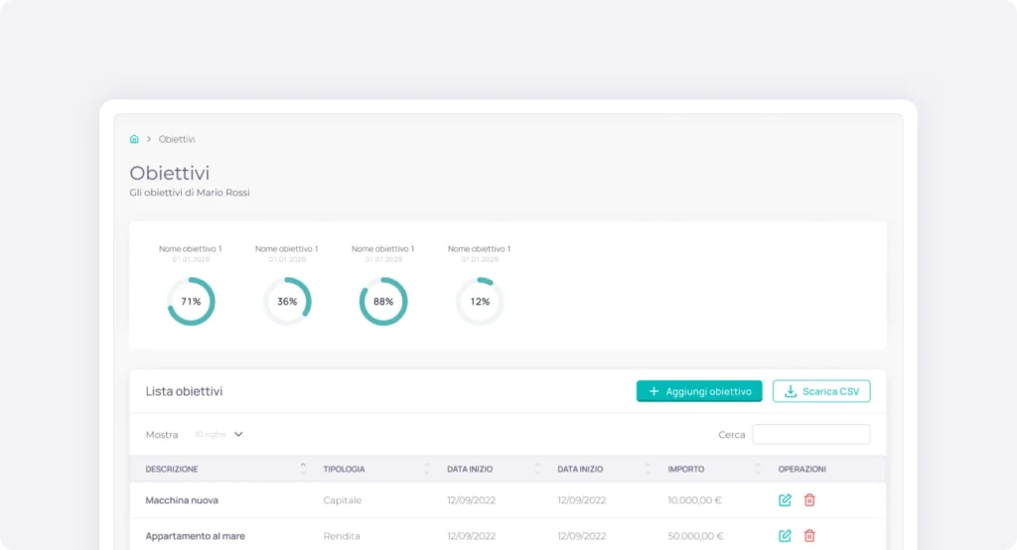Viewport: 1017px width, 550px height.
Task: Edit the Appartamento al mare objective
Action: coord(785,536)
